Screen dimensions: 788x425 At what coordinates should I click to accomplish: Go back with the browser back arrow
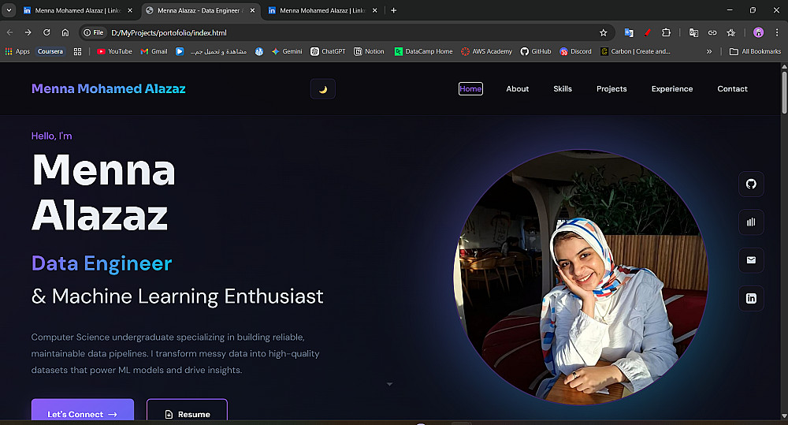9,32
